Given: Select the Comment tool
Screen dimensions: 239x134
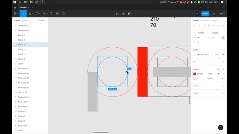Looking at the screenshot, I should pyautogui.click(x=63, y=14).
